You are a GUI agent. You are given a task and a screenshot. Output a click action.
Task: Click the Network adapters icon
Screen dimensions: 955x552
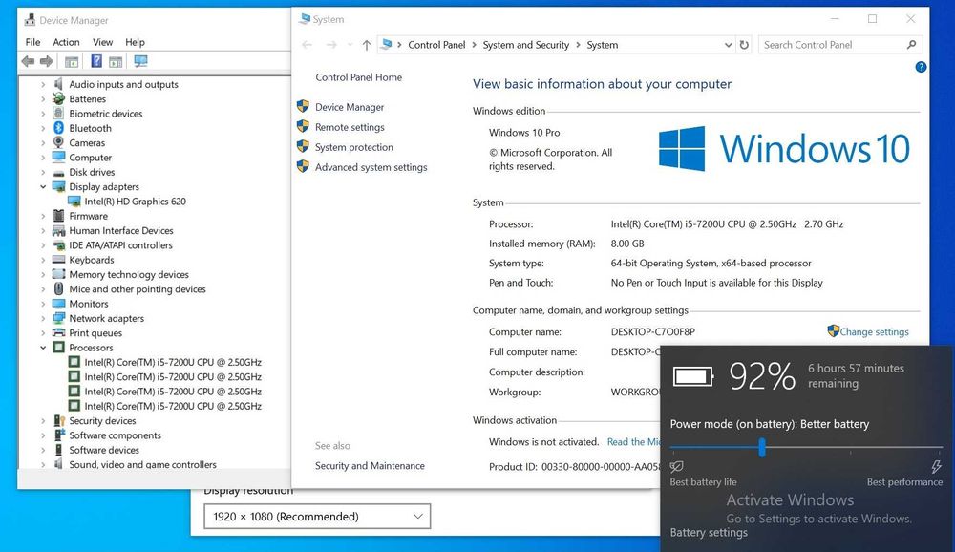[58, 318]
